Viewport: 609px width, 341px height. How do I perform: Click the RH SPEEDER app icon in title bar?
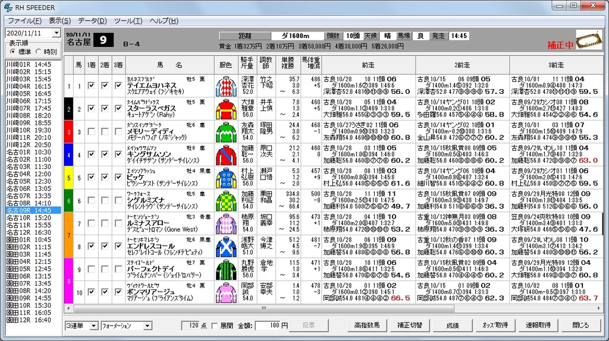tap(8, 7)
